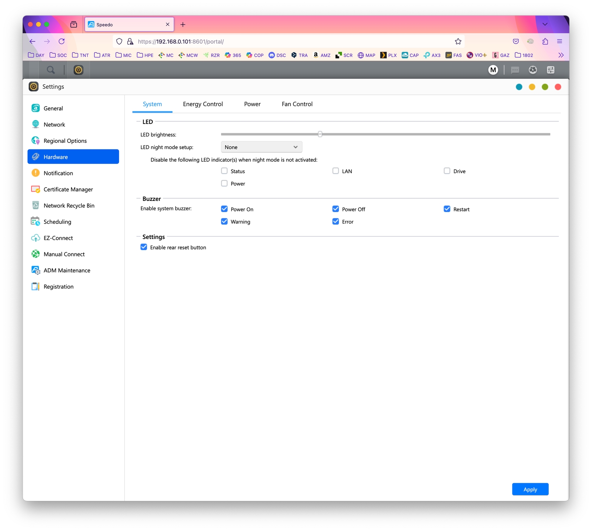Open the browser extensions puzzle icon
Image resolution: width=592 pixels, height=531 pixels.
click(545, 41)
